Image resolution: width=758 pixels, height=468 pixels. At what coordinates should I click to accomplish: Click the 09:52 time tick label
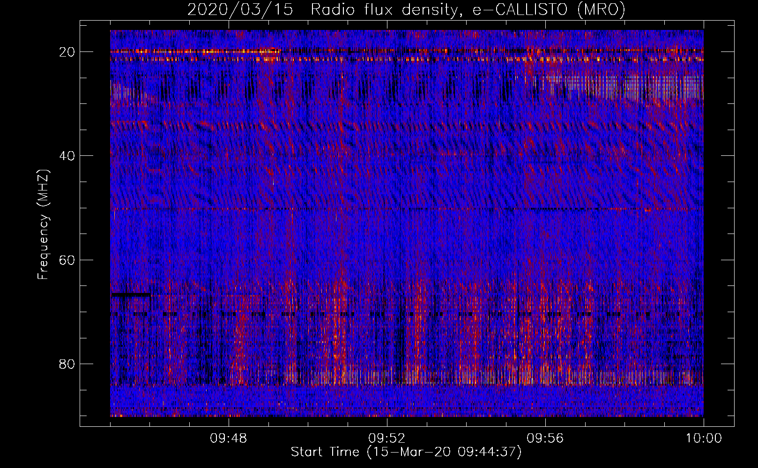[387, 439]
